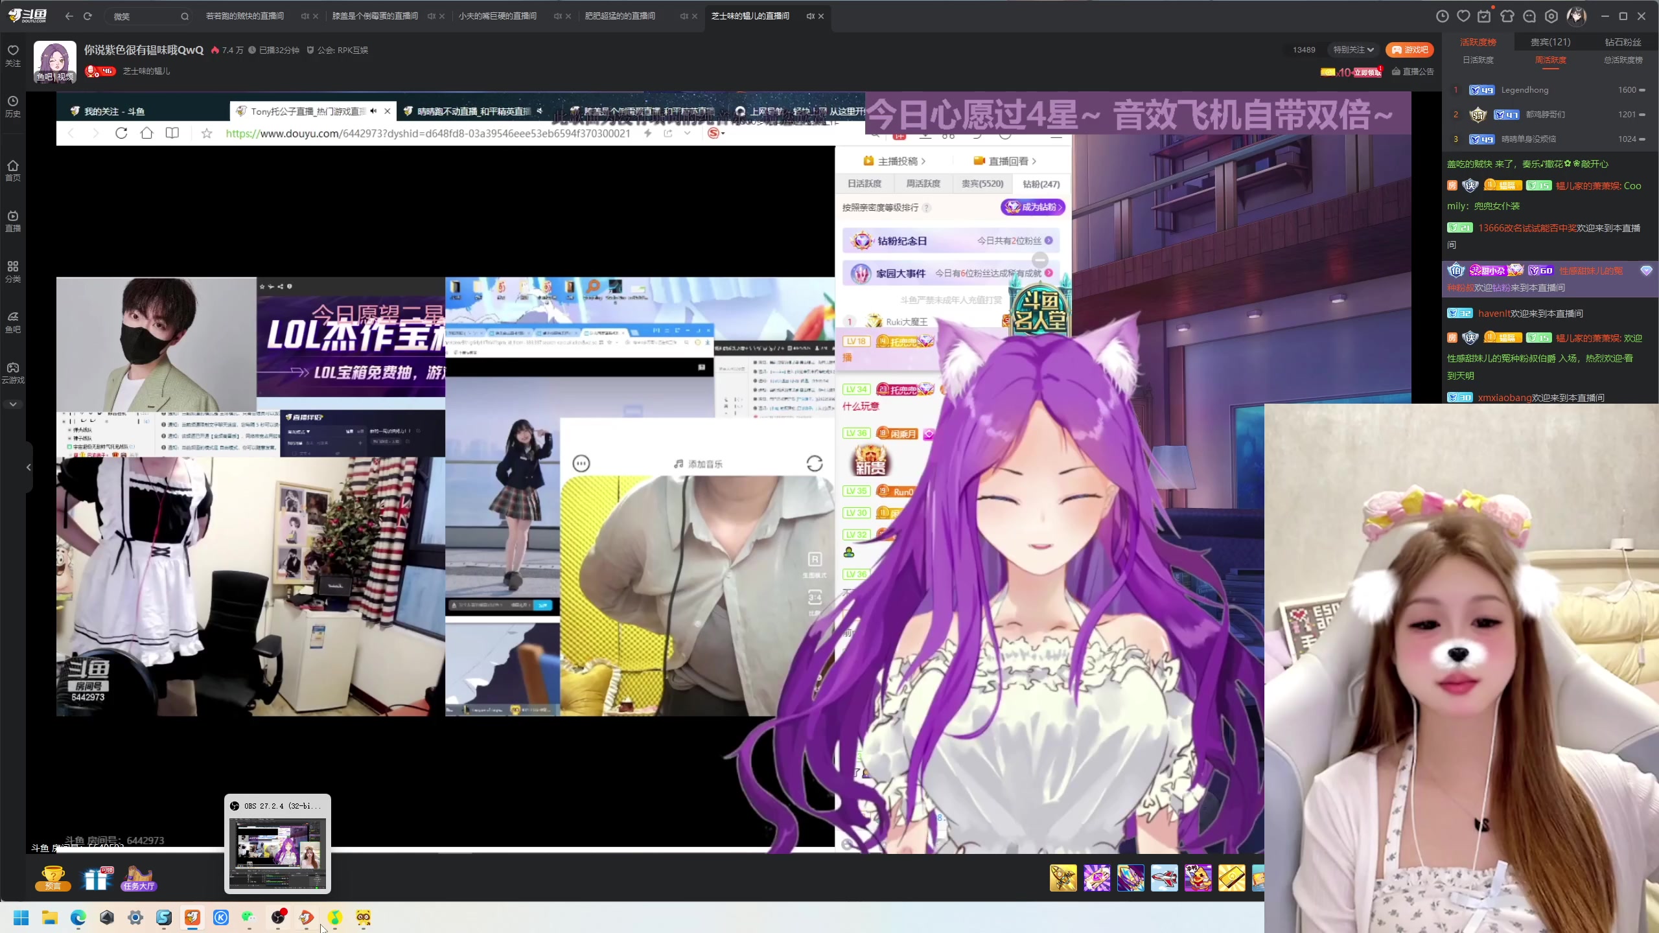Screen dimensions: 1659x933
Task: Switch to 膝盖是个倒霉蛋的直播间 tab
Action: [375, 16]
